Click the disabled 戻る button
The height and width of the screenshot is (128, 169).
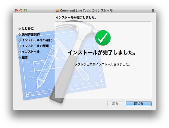115,104
